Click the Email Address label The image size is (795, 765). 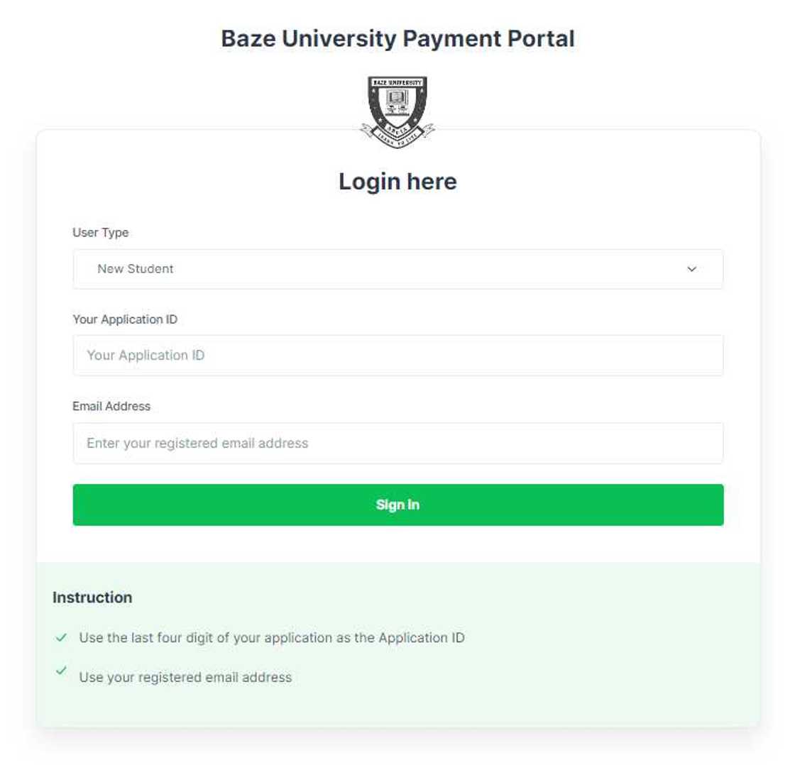point(111,406)
